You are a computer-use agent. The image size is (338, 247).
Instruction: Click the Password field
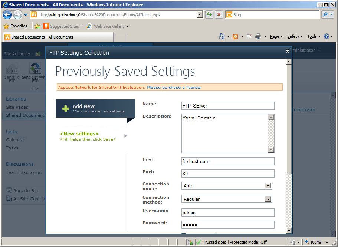click(228, 225)
